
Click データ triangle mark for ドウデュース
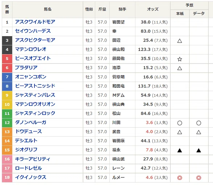tap(199, 132)
